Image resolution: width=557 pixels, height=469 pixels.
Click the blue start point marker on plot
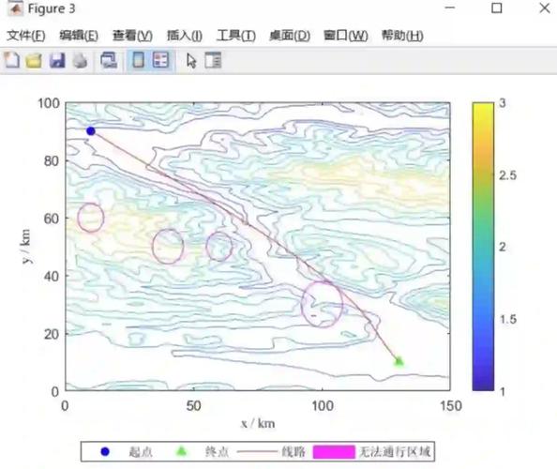click(x=91, y=131)
